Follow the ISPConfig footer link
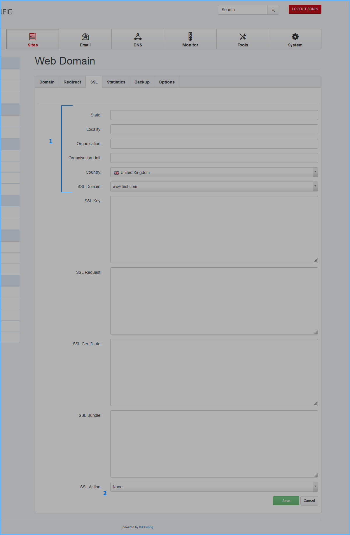This screenshot has width=350, height=535. 146,527
